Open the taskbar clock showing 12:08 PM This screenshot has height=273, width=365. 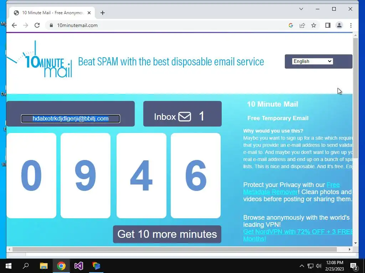pos(334,266)
